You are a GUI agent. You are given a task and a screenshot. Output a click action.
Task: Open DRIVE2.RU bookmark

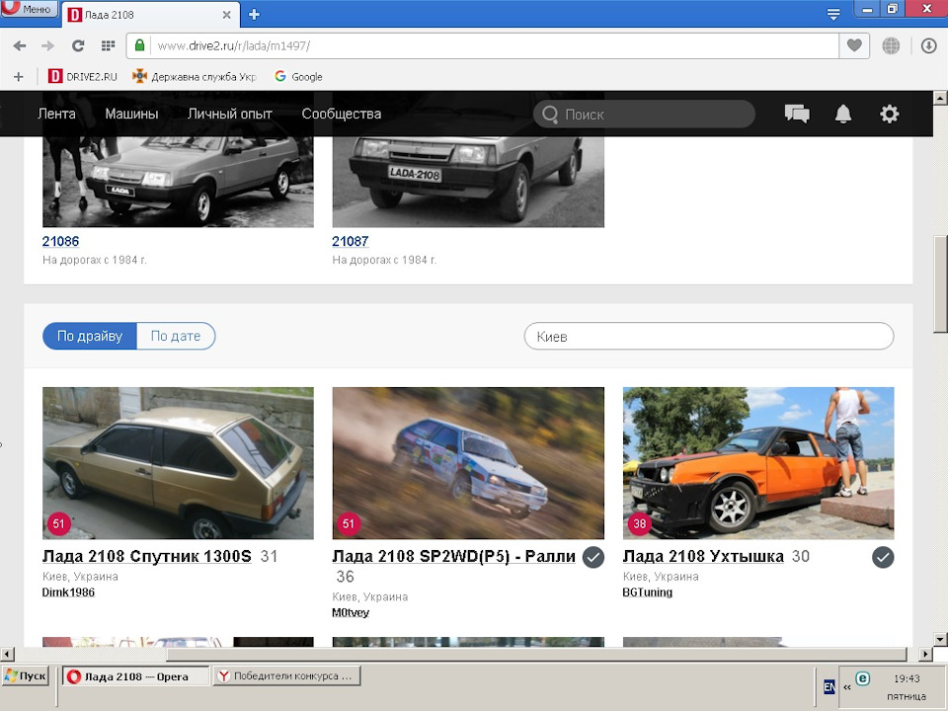83,77
